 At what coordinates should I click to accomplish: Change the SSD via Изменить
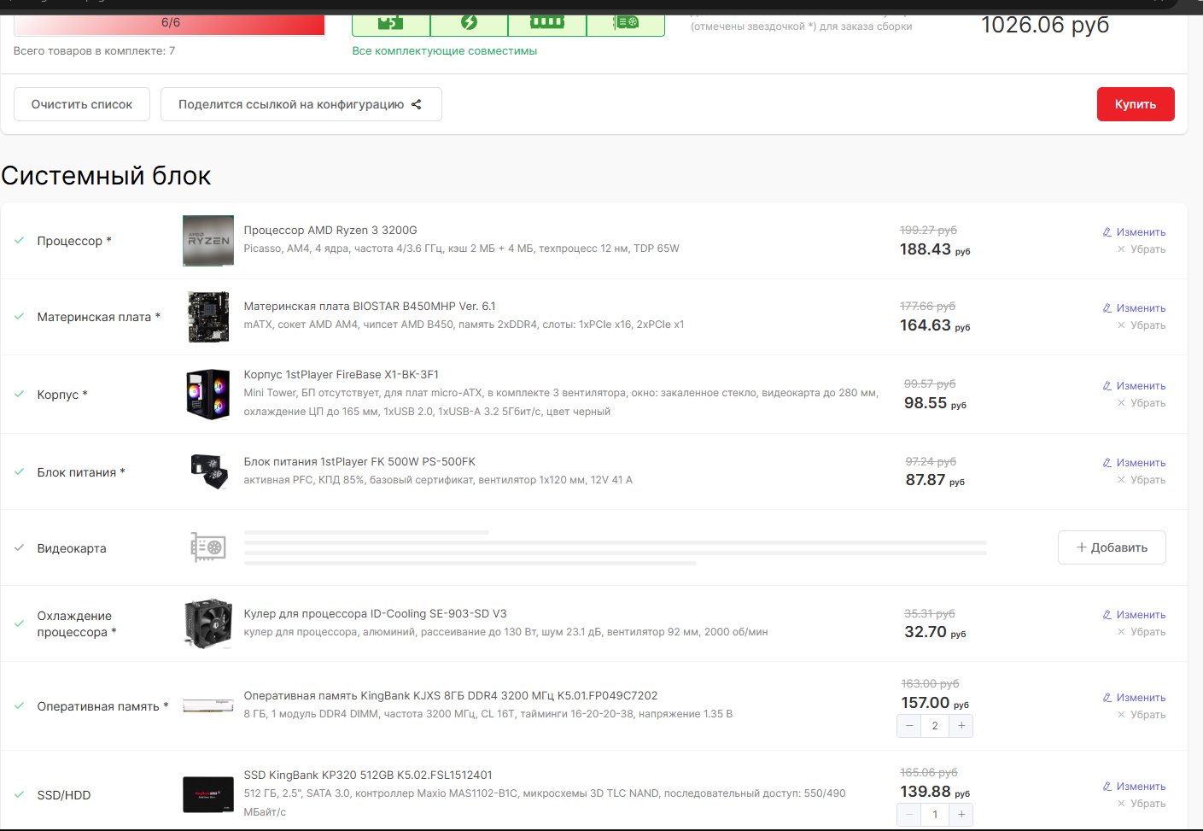[x=1134, y=787]
